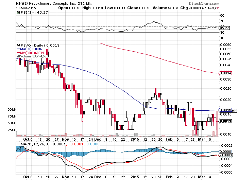Click the red down-arrow change indicator

coord(218,8)
